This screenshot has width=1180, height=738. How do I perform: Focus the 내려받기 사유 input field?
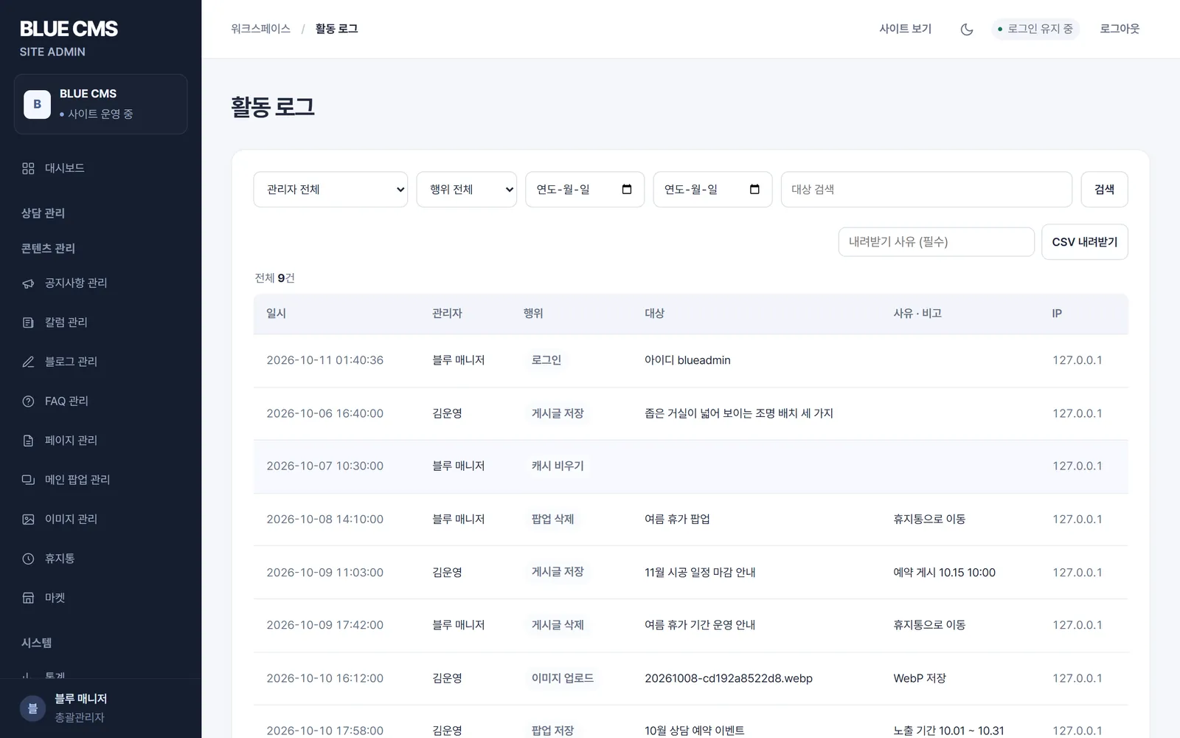[x=936, y=242]
